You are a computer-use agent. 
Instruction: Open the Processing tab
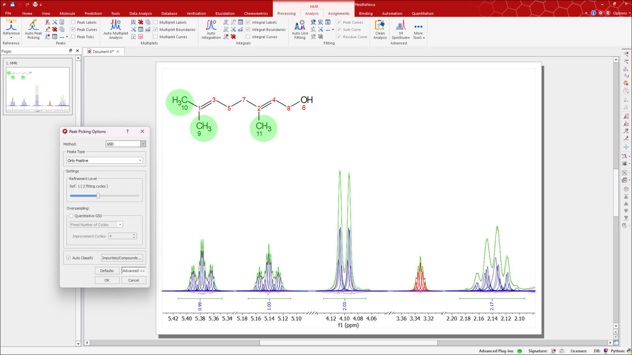286,13
